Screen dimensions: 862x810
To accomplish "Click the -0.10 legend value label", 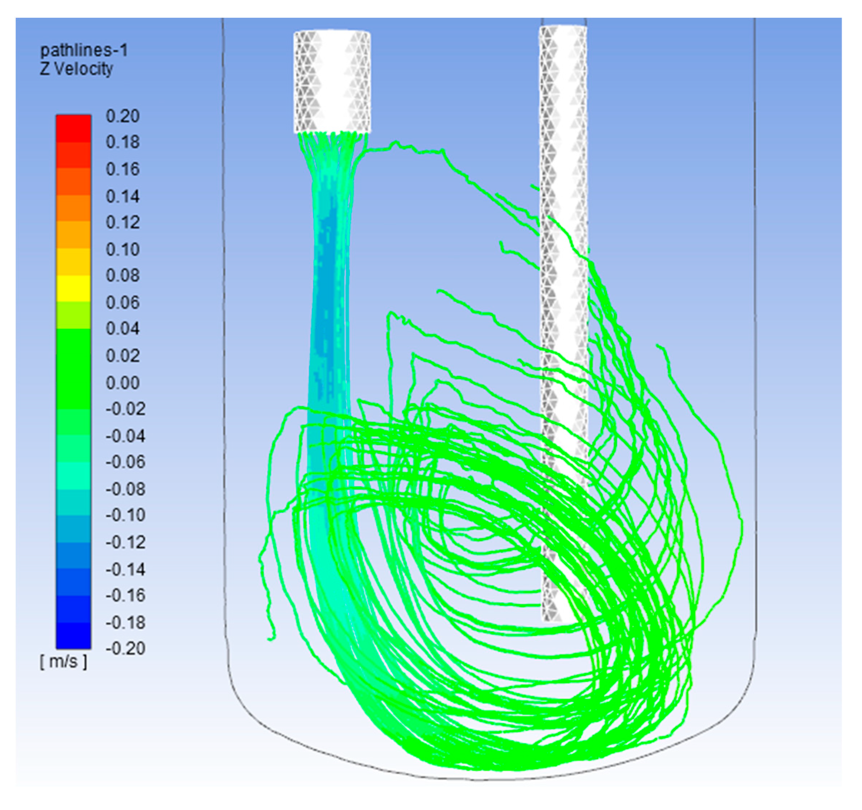I will (125, 515).
